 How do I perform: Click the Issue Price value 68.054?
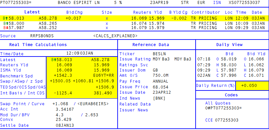pyautogui.click(x=161, y=87)
